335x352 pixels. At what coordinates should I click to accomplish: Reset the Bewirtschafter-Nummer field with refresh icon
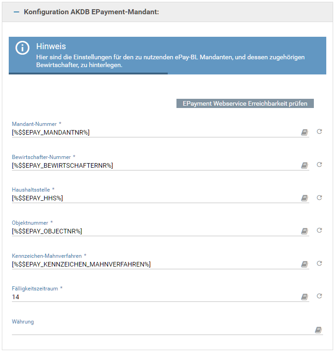319,165
